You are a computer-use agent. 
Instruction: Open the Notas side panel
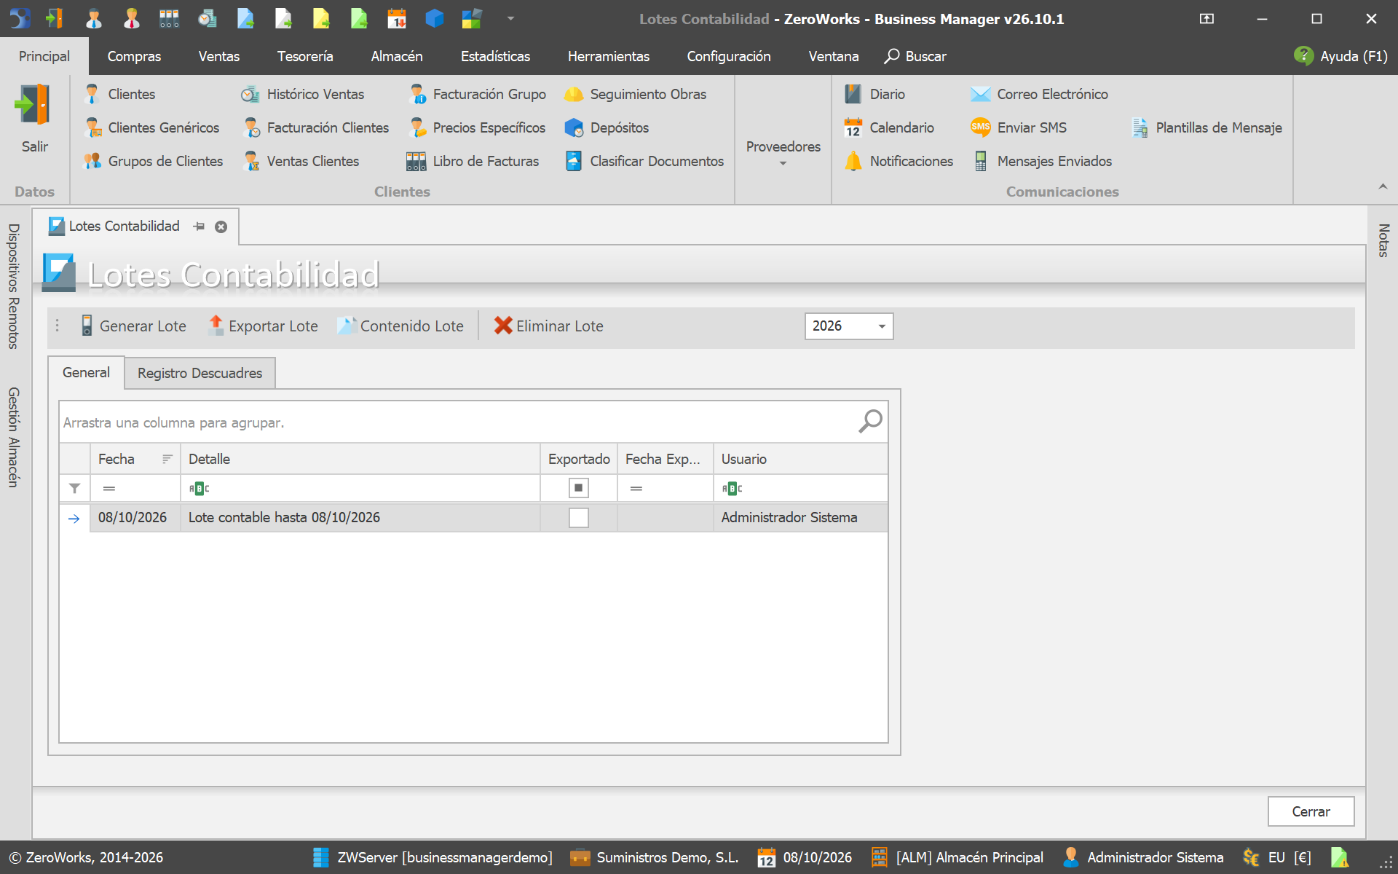tap(1383, 240)
